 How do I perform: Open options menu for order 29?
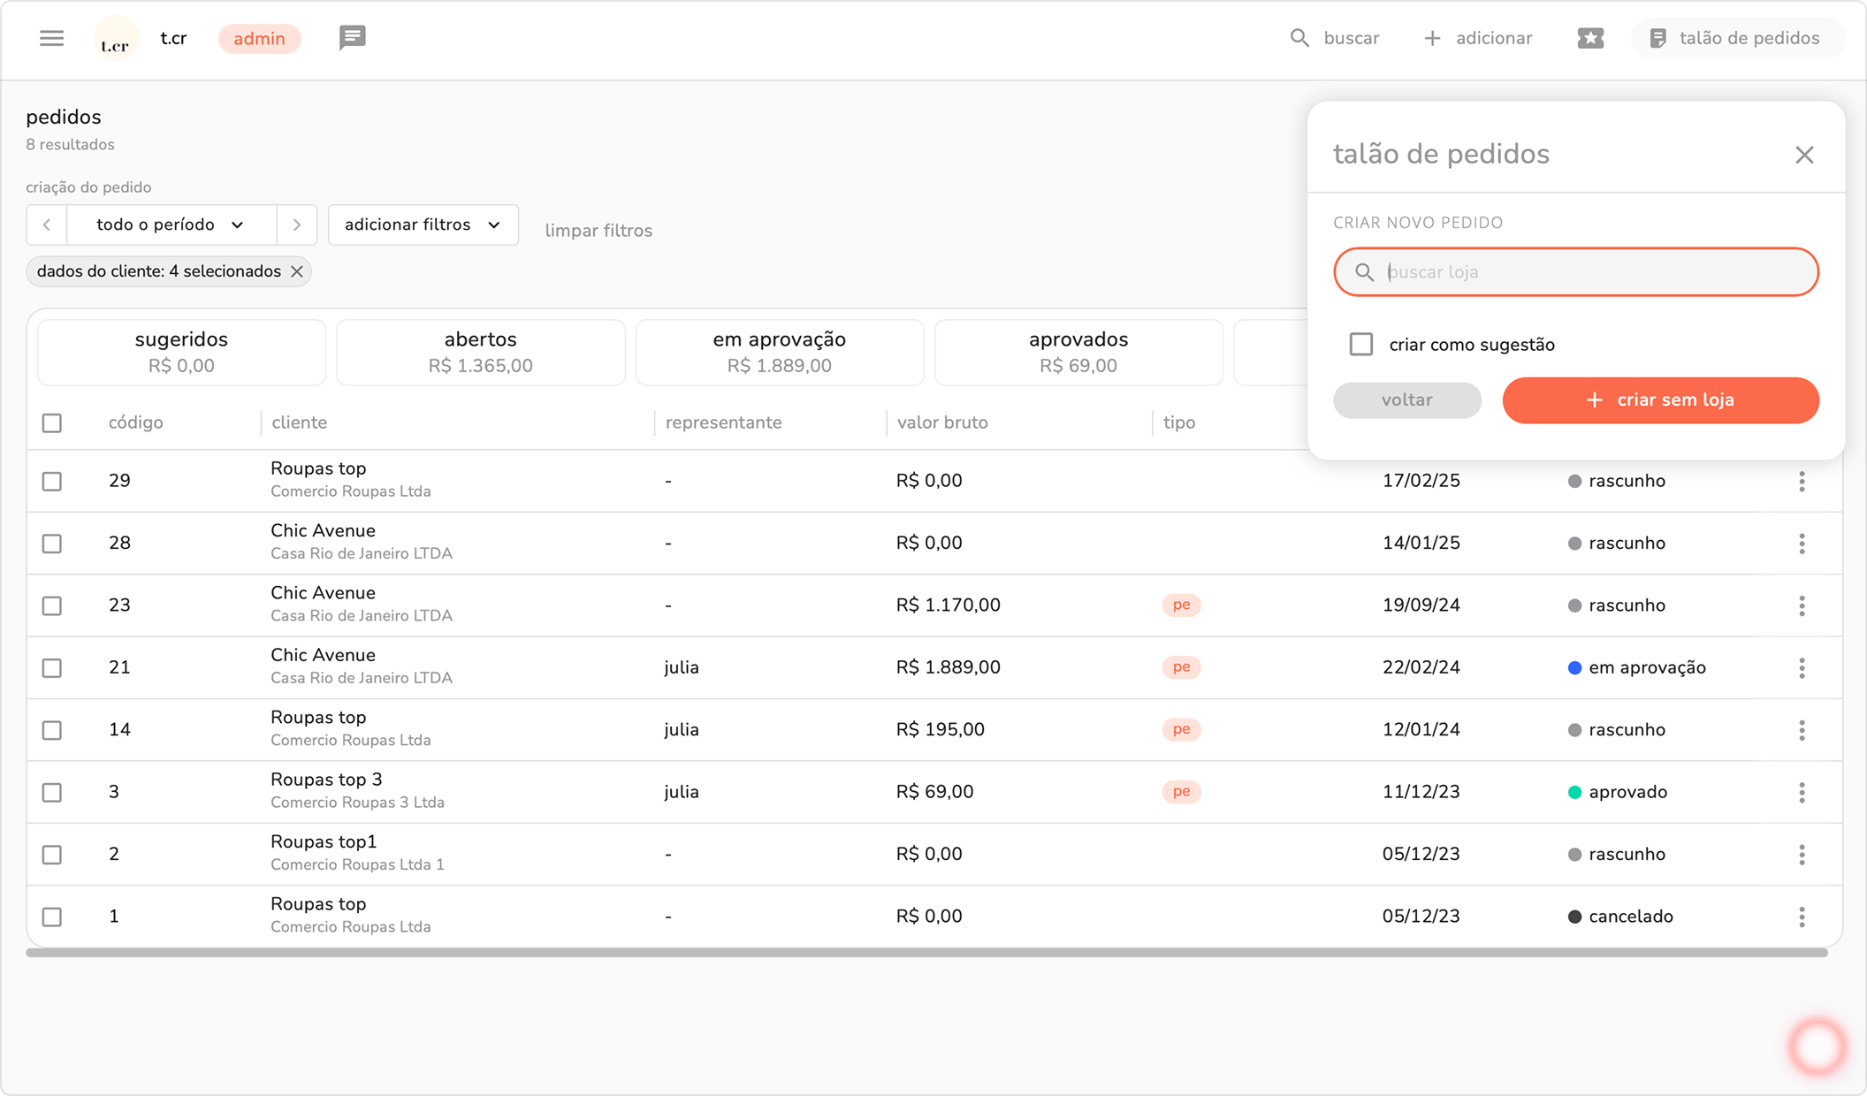point(1801,481)
